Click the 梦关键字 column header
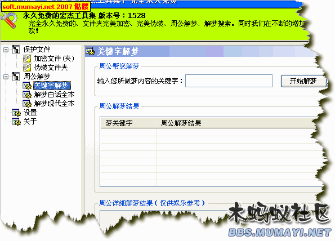Image resolution: width=335 pixels, height=241 pixels. coord(128,123)
